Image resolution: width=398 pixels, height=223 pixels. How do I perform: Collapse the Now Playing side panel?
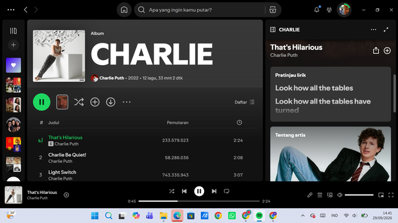click(x=273, y=30)
